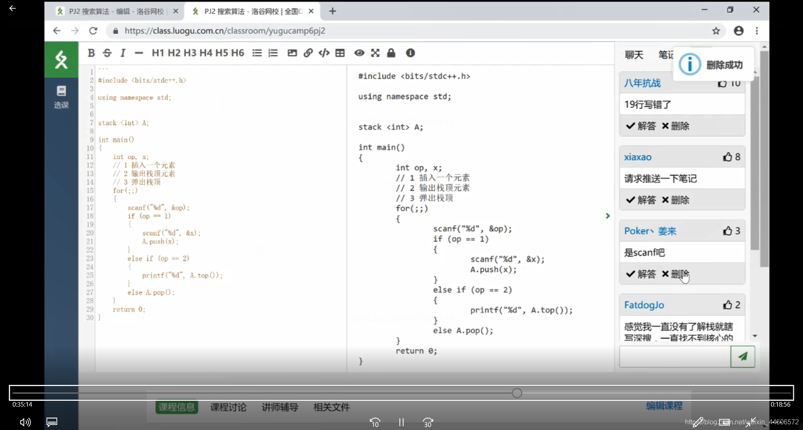
Task: Insert hyperlink in editor
Action: coord(308,53)
